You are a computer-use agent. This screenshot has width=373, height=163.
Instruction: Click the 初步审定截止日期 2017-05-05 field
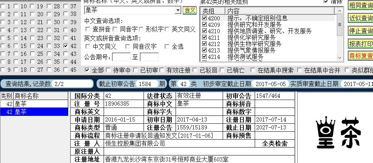[270, 84]
